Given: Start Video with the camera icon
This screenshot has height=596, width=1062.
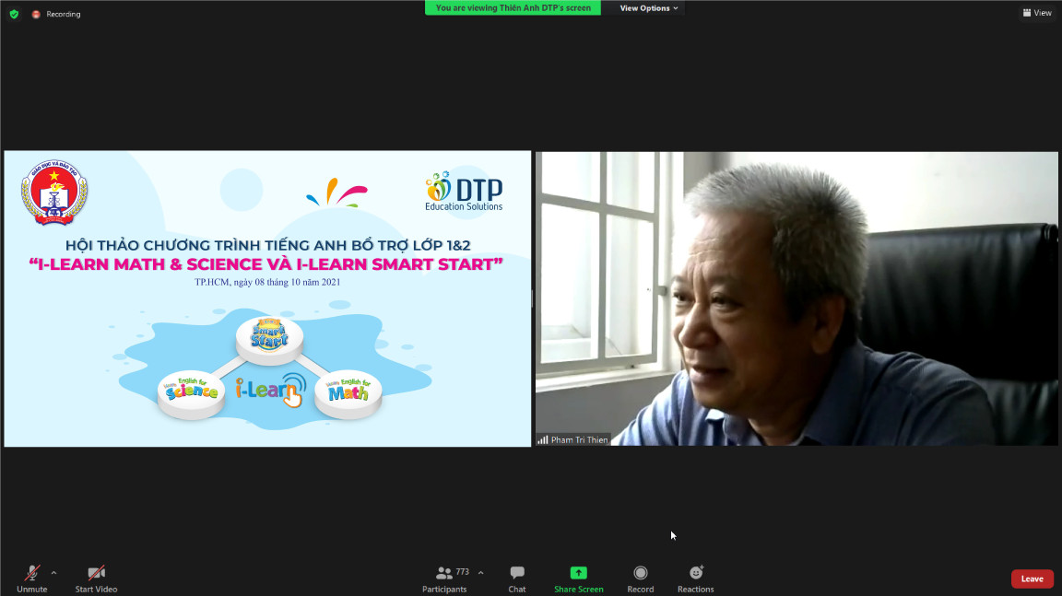Looking at the screenshot, I should (x=96, y=578).
